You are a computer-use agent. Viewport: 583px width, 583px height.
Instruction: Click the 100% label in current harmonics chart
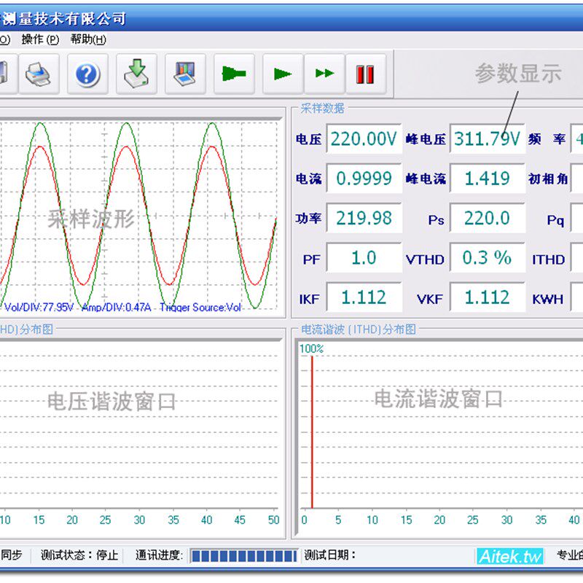pyautogui.click(x=312, y=348)
